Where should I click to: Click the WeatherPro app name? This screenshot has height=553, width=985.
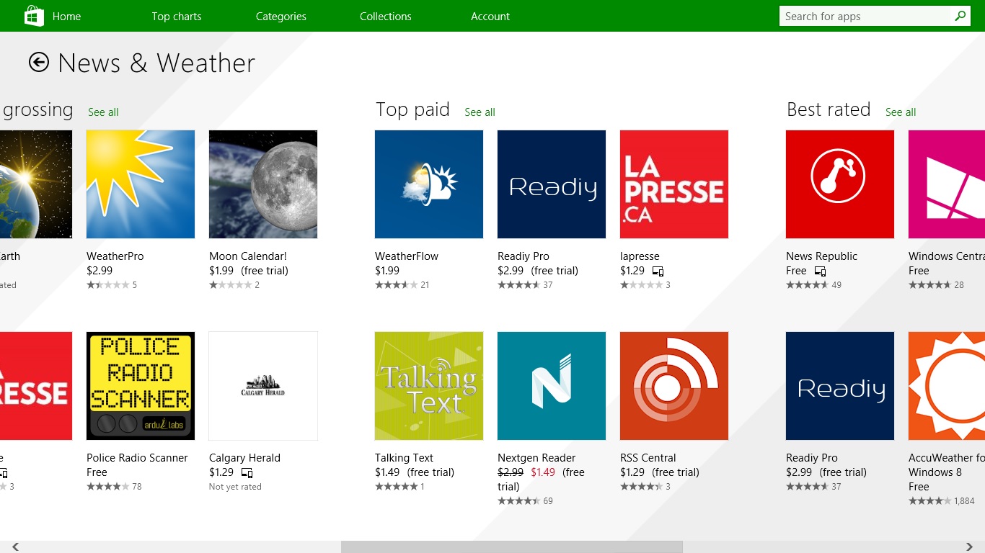pyautogui.click(x=115, y=256)
